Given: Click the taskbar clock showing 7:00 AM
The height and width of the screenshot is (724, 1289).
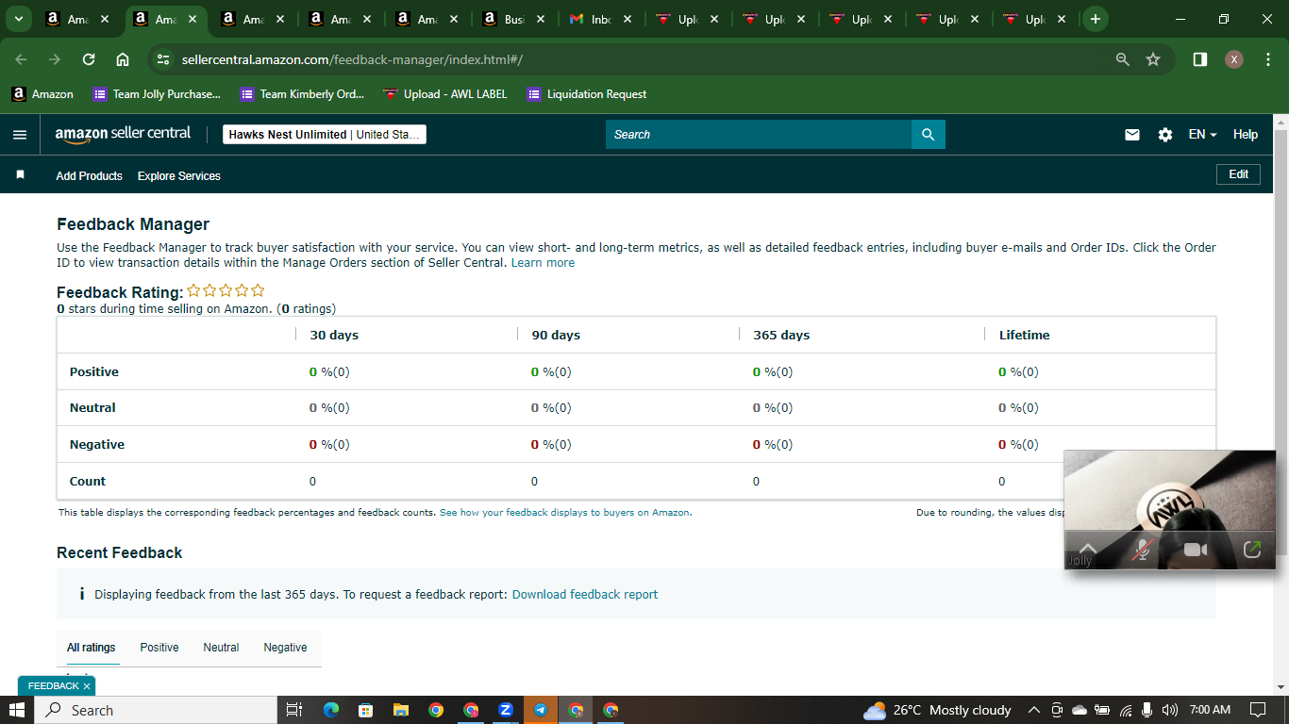Looking at the screenshot, I should (1211, 710).
